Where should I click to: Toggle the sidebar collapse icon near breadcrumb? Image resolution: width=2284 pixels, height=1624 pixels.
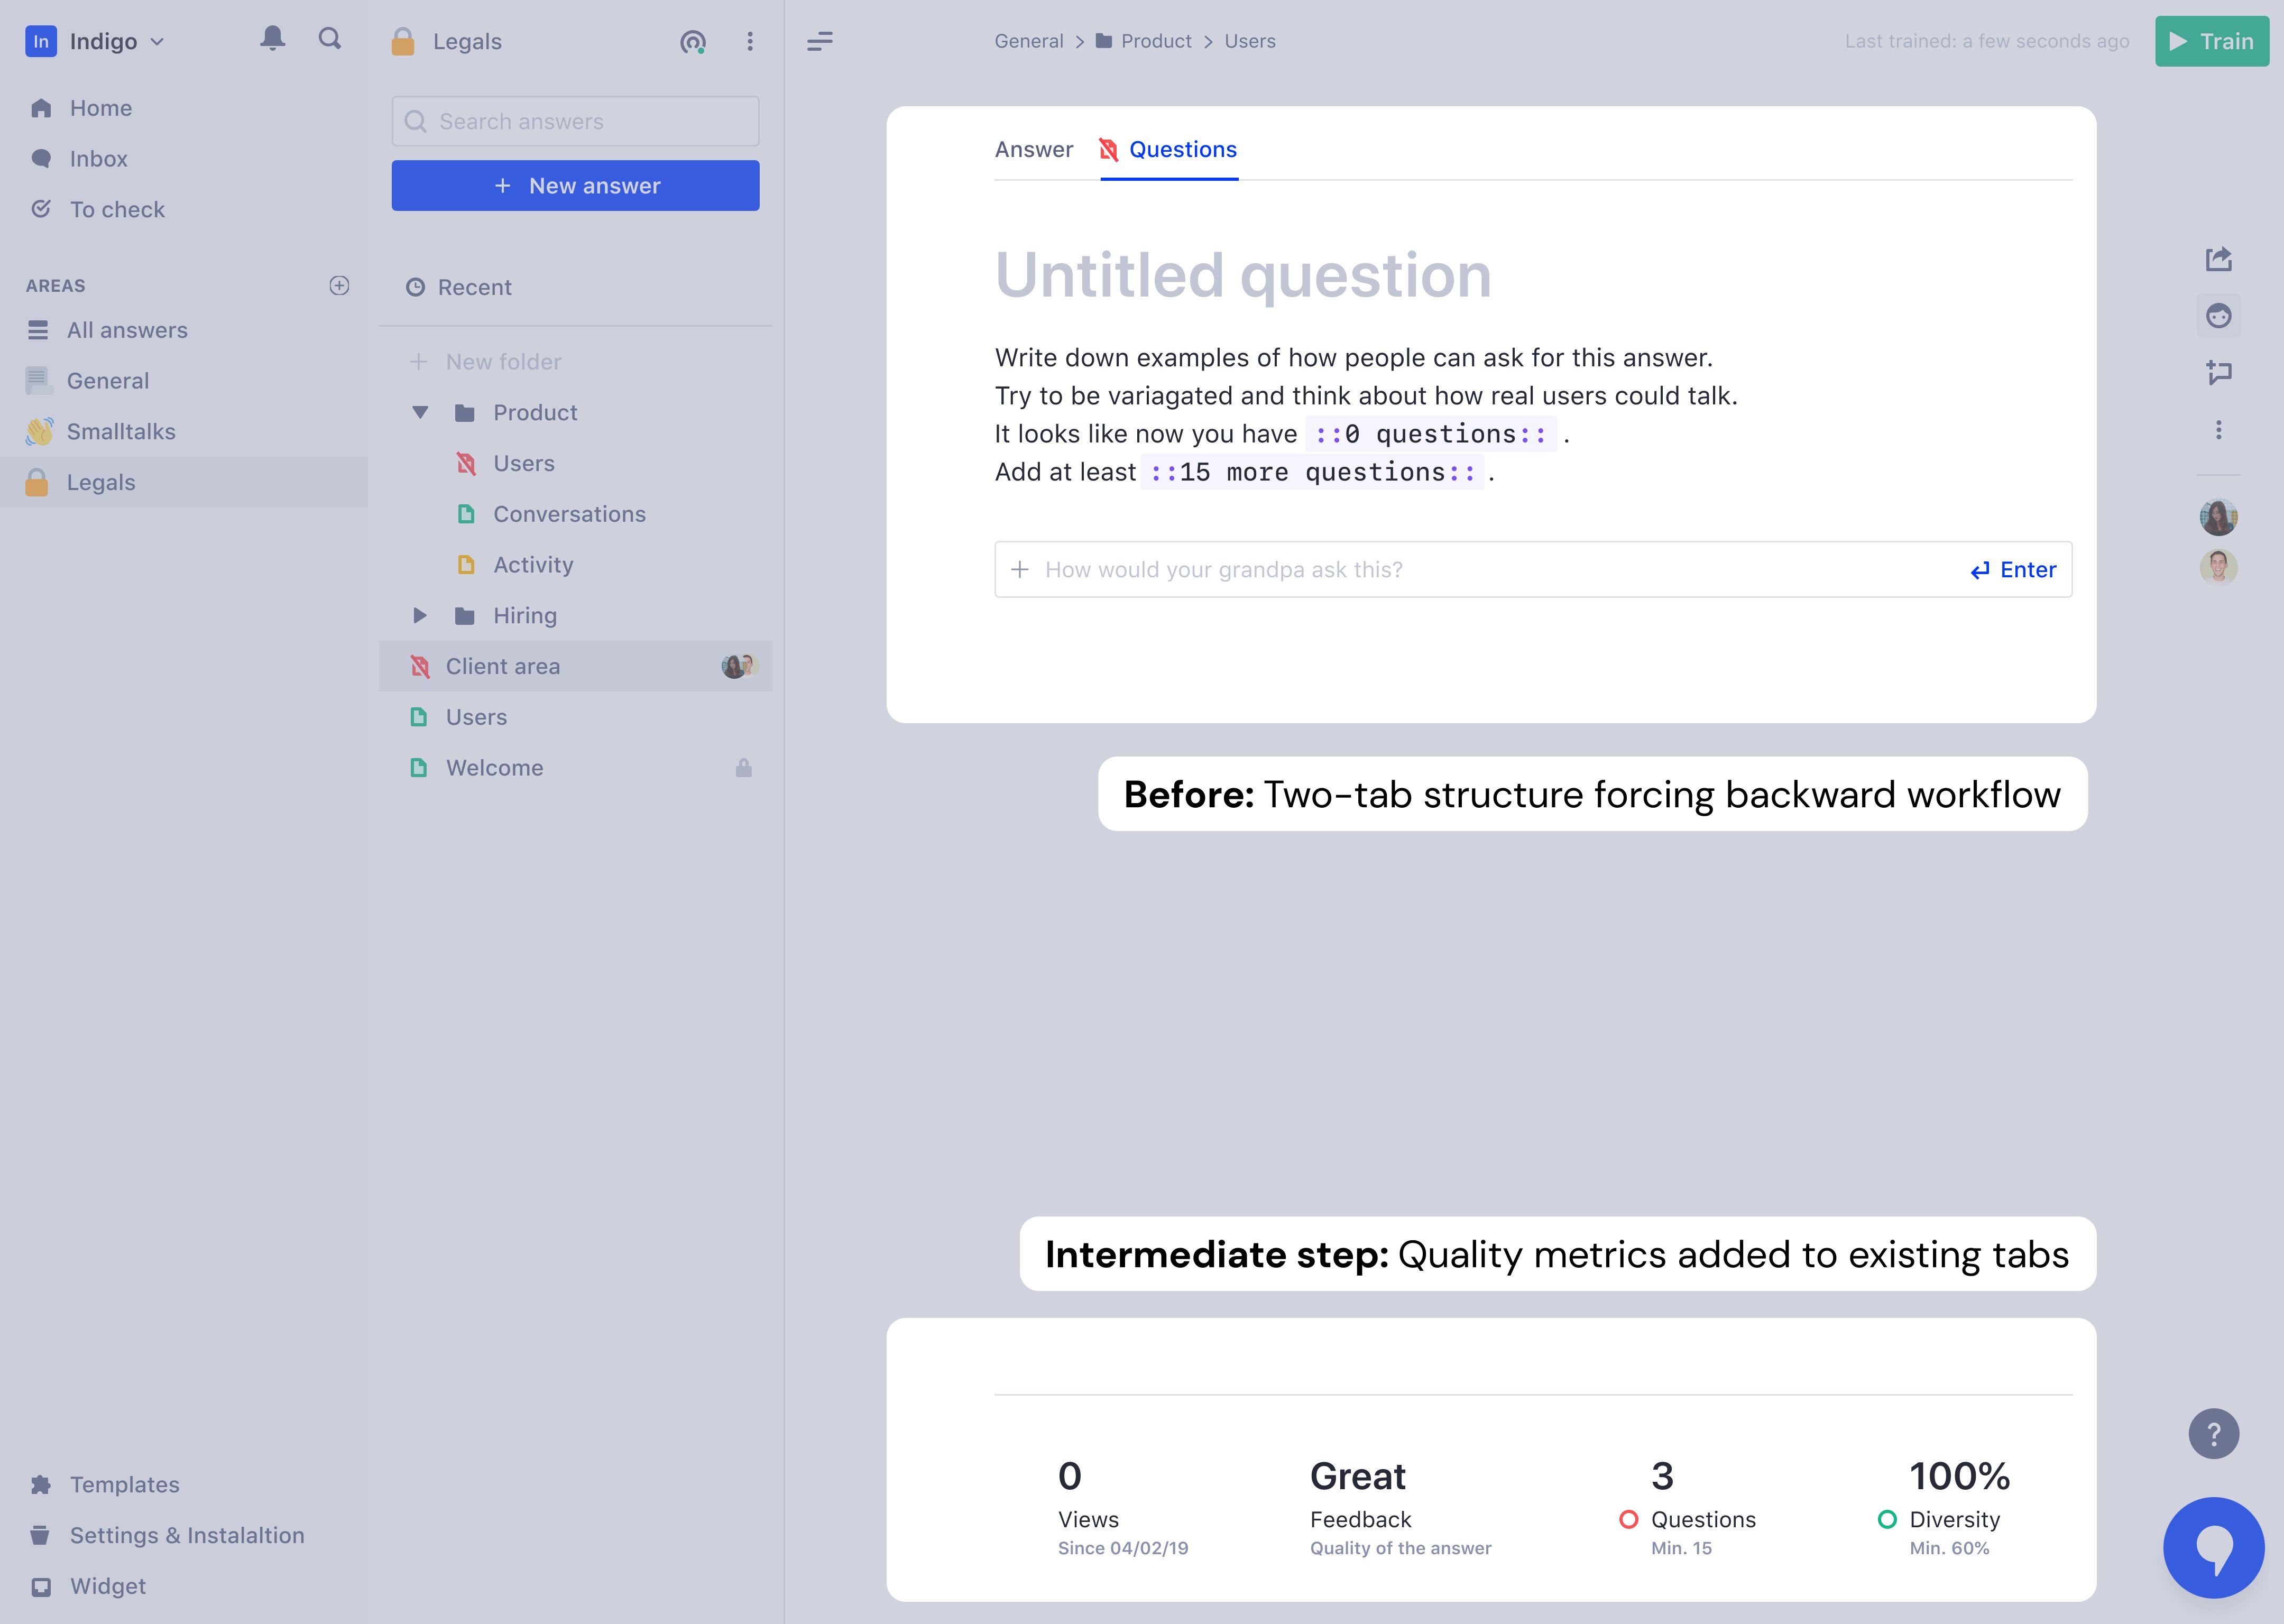point(819,41)
